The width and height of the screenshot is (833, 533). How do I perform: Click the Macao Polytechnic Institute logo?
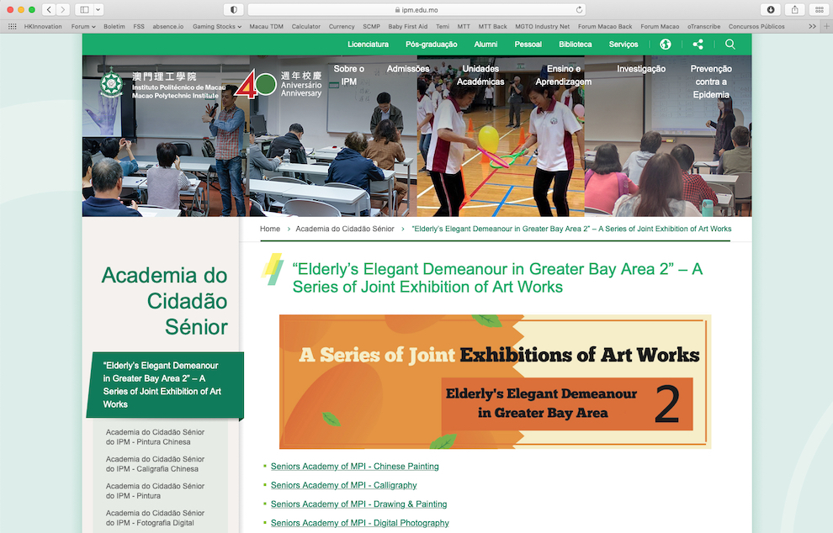(163, 85)
